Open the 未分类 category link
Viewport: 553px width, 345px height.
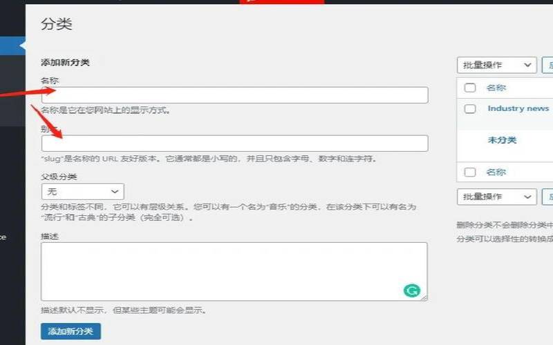click(502, 140)
